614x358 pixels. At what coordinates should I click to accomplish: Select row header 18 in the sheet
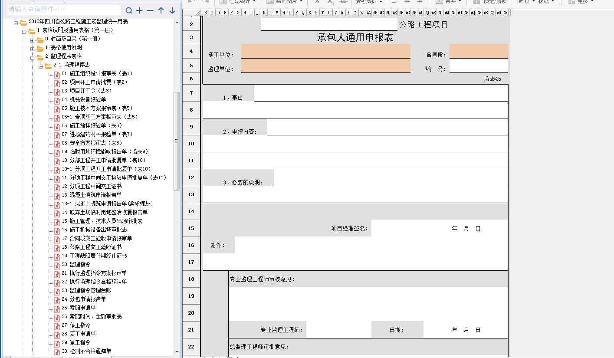tap(191, 279)
